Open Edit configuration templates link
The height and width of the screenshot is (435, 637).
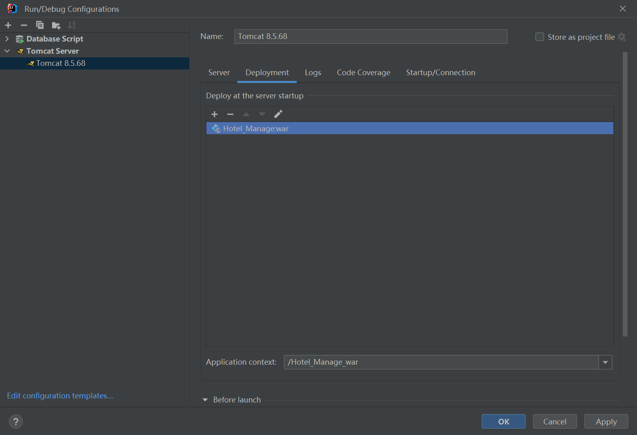(60, 396)
